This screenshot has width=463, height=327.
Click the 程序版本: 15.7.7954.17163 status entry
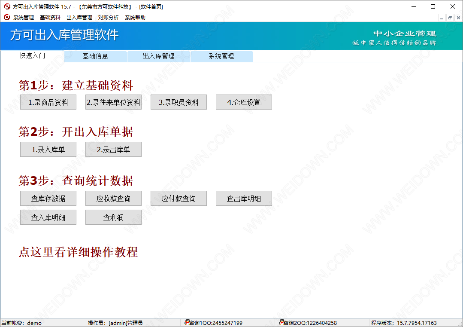(x=404, y=323)
